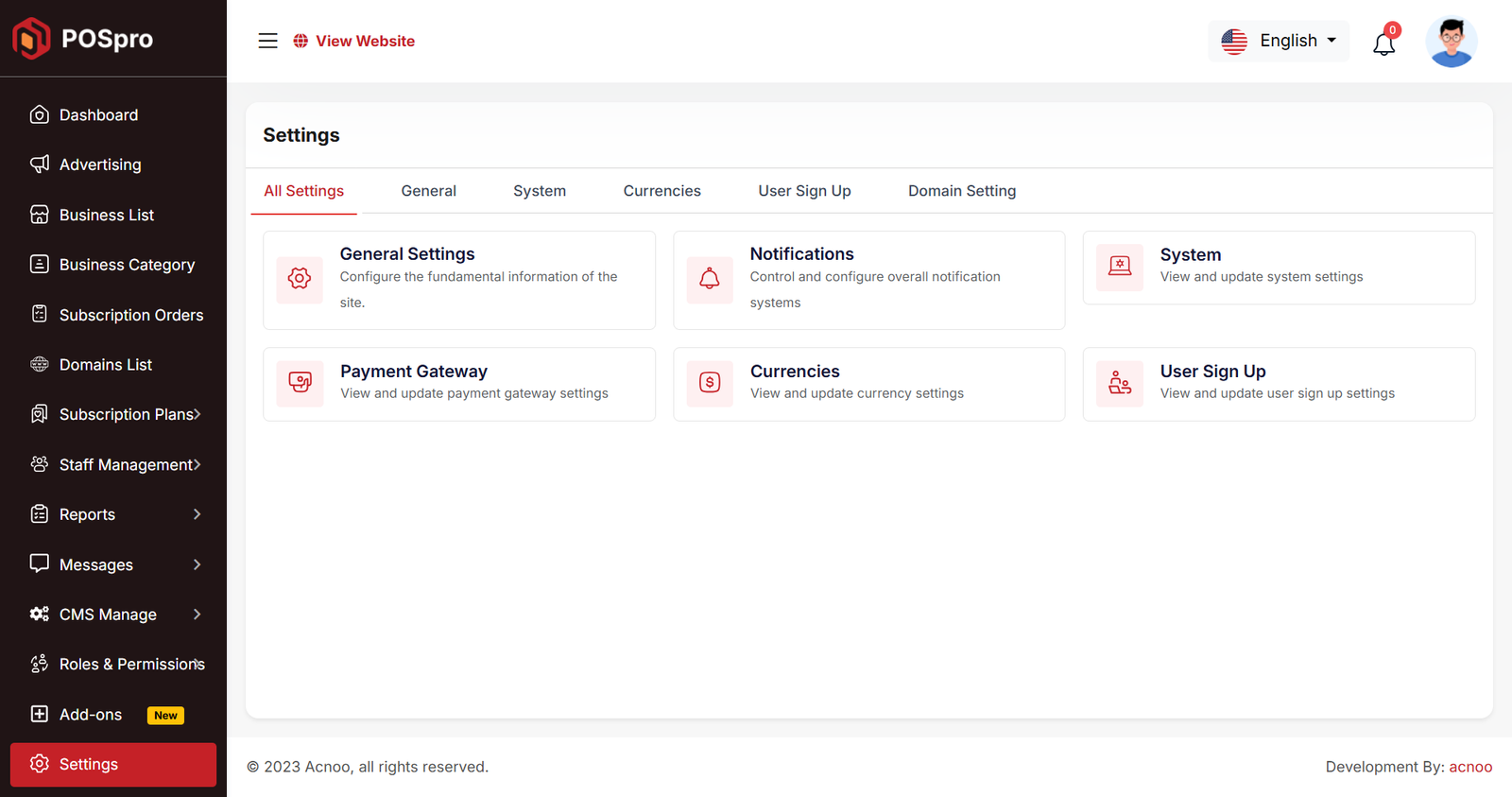Open the user avatar profile menu

tap(1451, 43)
